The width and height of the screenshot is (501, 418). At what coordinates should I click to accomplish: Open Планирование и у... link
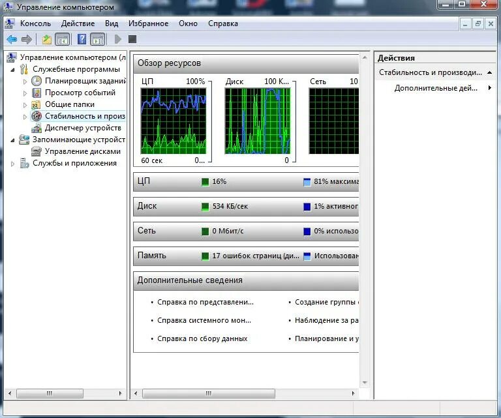[x=327, y=338]
